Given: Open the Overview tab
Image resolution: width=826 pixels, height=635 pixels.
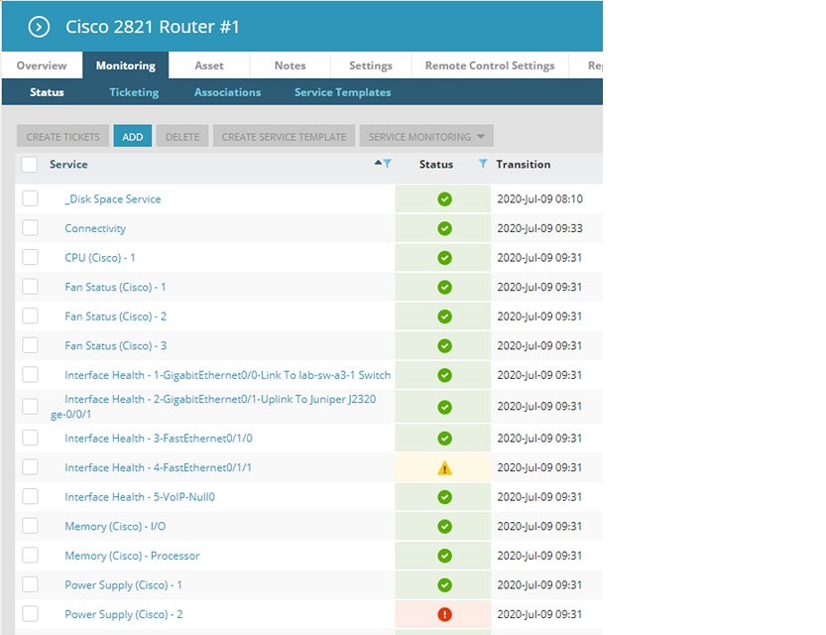Looking at the screenshot, I should (42, 65).
